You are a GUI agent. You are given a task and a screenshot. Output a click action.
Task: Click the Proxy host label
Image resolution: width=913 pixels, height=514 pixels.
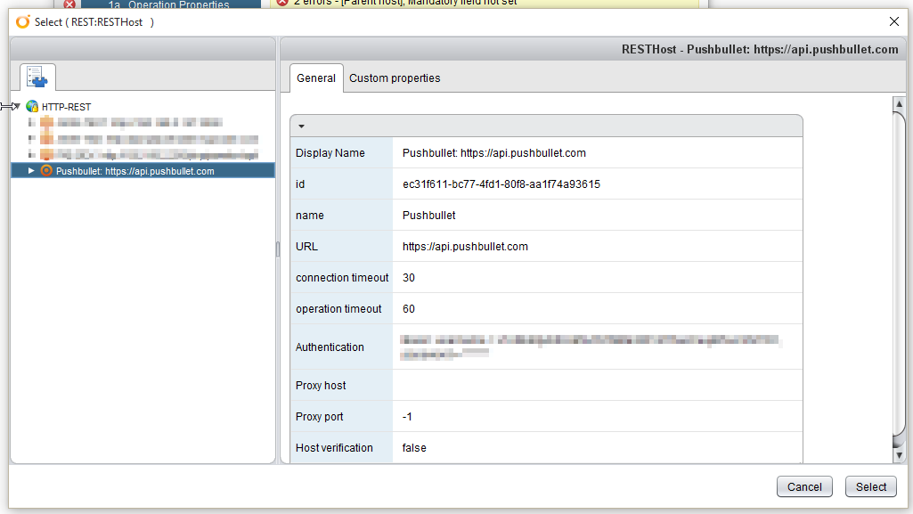click(x=321, y=386)
